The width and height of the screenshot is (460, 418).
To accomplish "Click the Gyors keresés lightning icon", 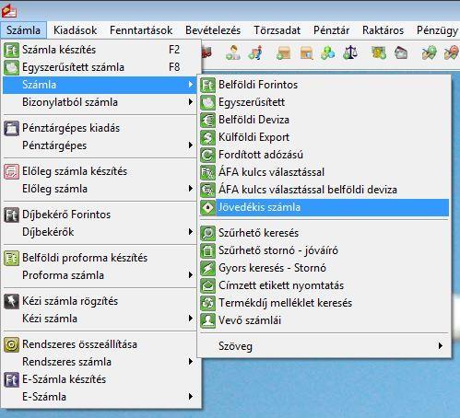I will (x=207, y=268).
